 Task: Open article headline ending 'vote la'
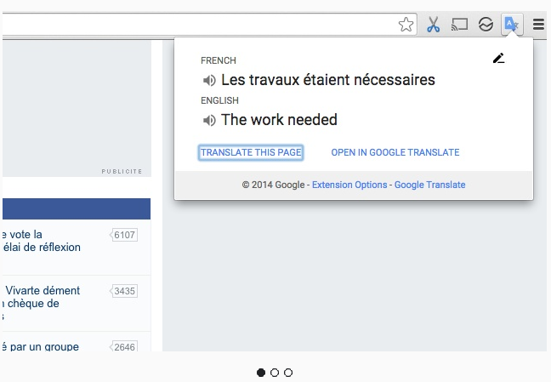click(x=42, y=241)
